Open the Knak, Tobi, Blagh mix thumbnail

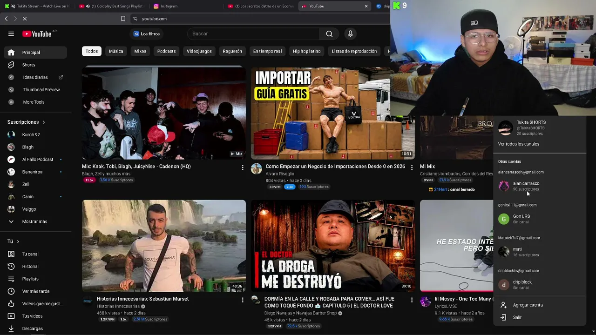coord(164,113)
